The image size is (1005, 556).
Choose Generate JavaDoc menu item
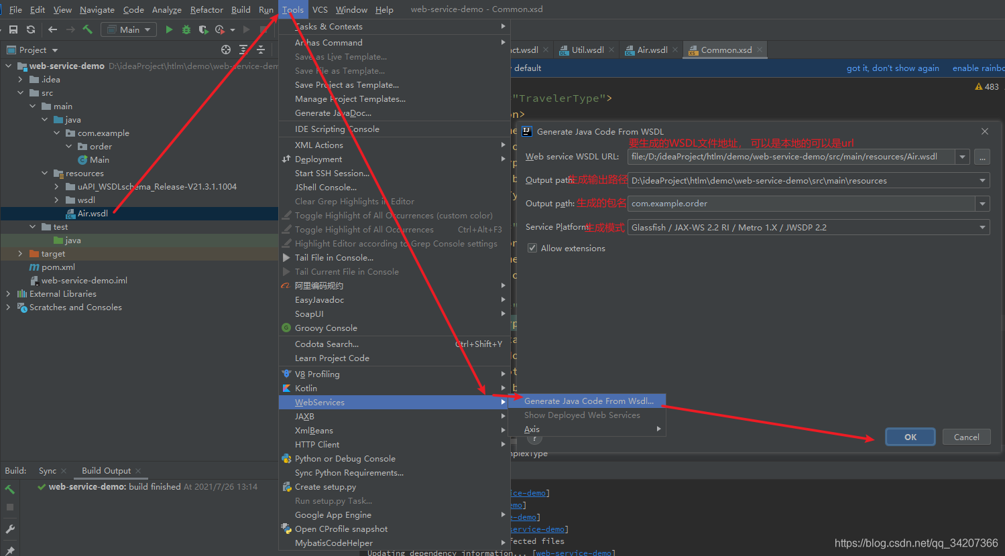coord(394,113)
